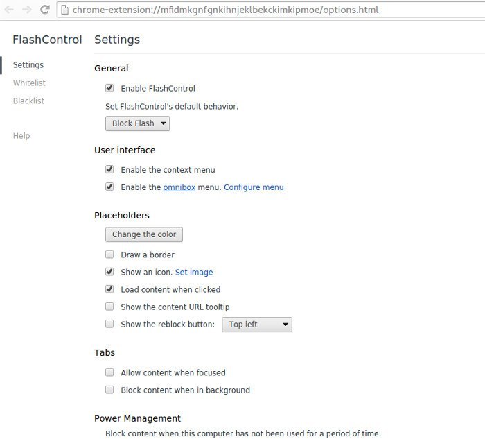
Task: Uncheck Enable FlashControl
Action: [109, 88]
